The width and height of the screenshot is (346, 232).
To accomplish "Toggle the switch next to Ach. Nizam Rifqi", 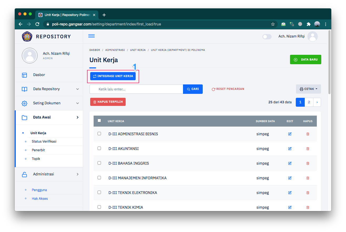I will tap(267, 37).
